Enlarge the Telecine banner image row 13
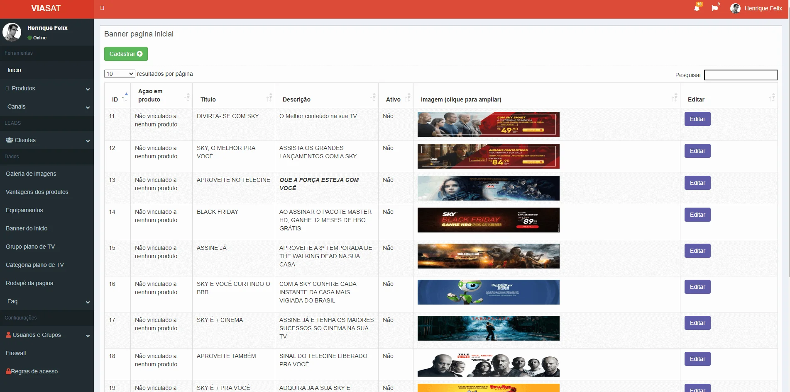Screen dimensions: 790x392 click(489, 188)
